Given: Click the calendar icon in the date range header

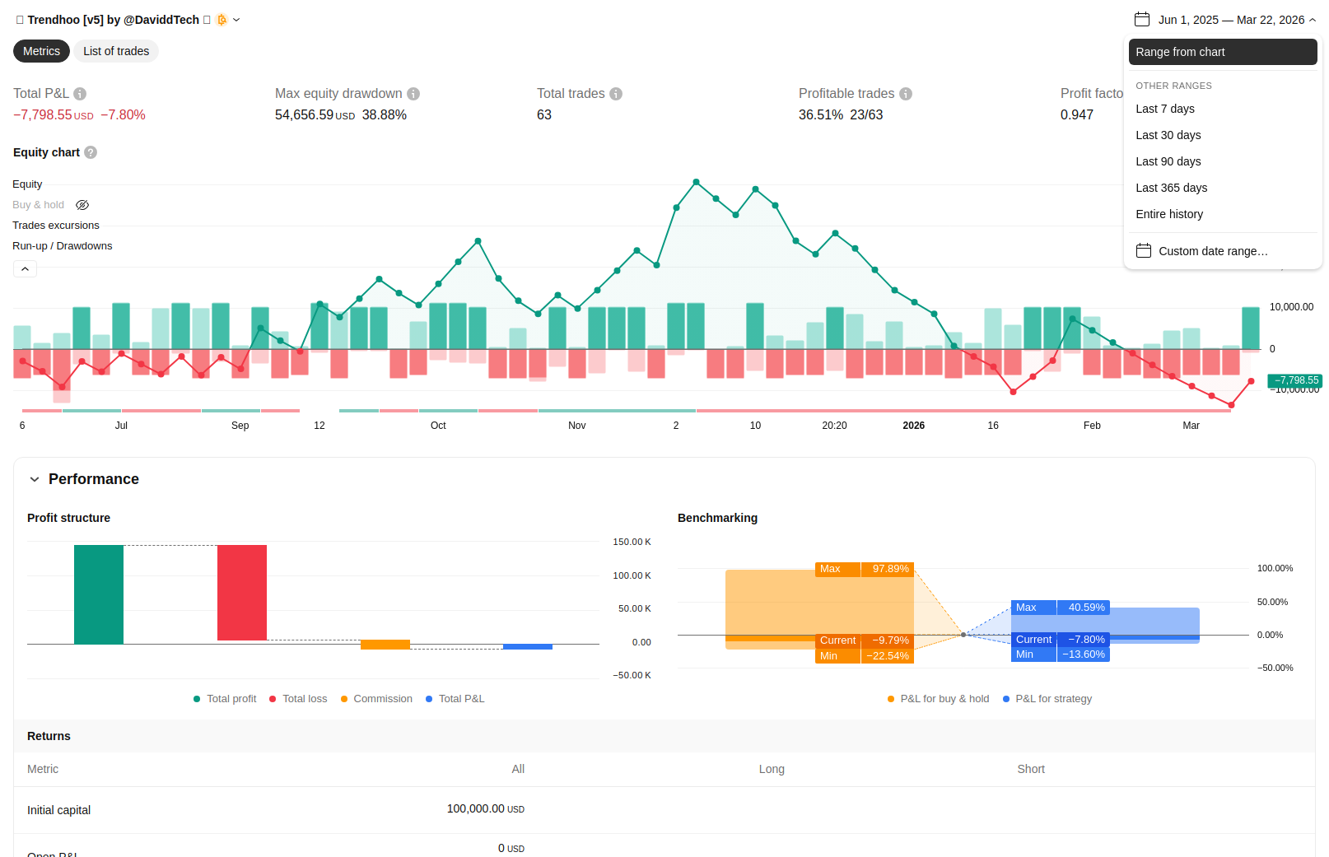Looking at the screenshot, I should 1141,20.
